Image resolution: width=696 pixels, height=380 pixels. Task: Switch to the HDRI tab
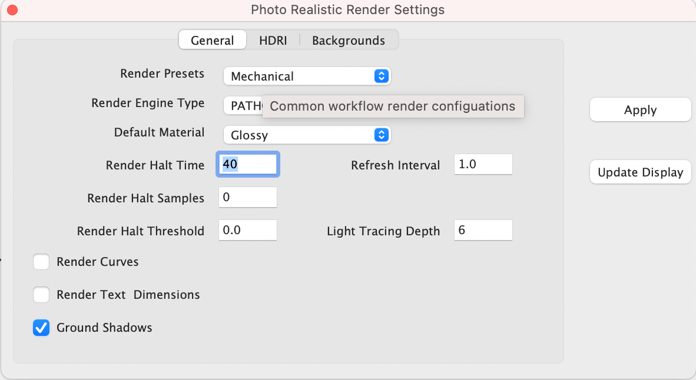pos(273,40)
